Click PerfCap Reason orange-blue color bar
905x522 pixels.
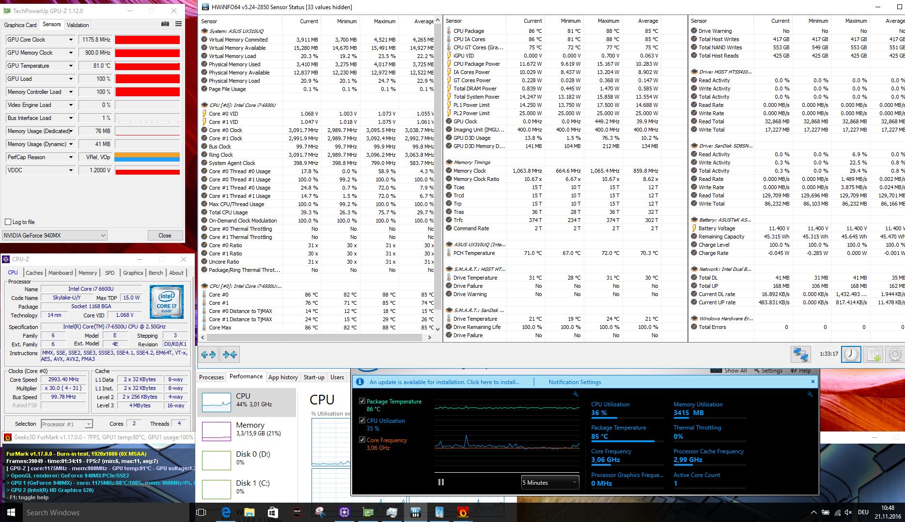pyautogui.click(x=147, y=157)
